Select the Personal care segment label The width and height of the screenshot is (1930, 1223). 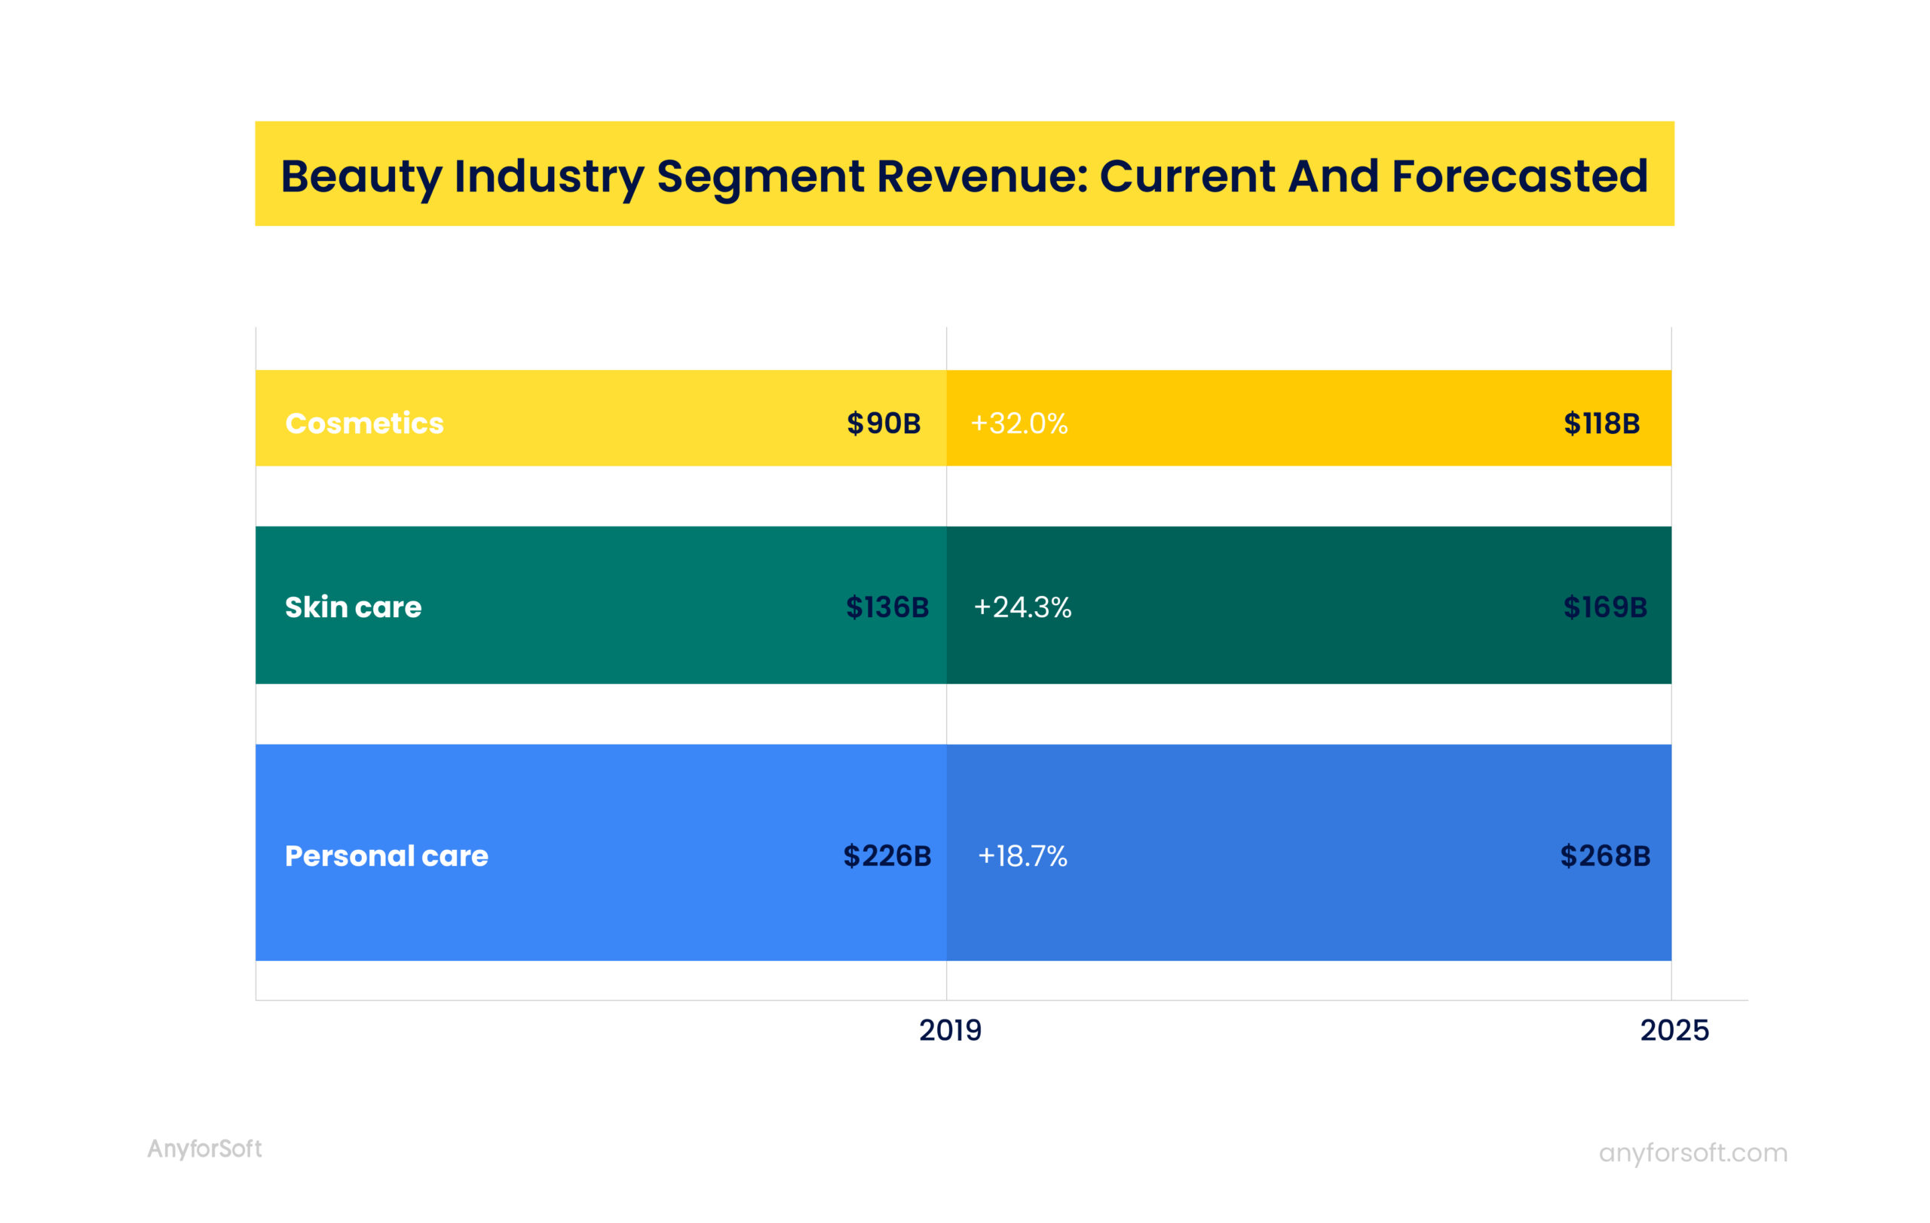tap(386, 856)
